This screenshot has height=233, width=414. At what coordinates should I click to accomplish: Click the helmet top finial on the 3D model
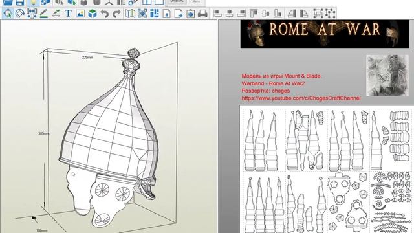132,62
